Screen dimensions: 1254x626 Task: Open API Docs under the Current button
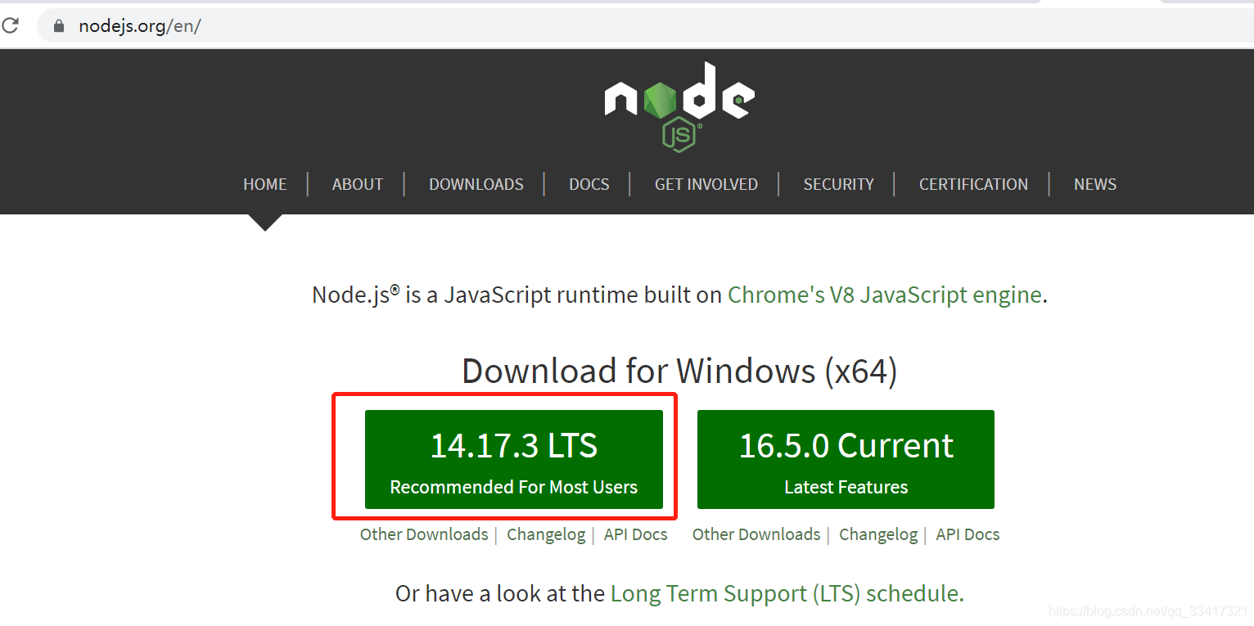tap(968, 534)
